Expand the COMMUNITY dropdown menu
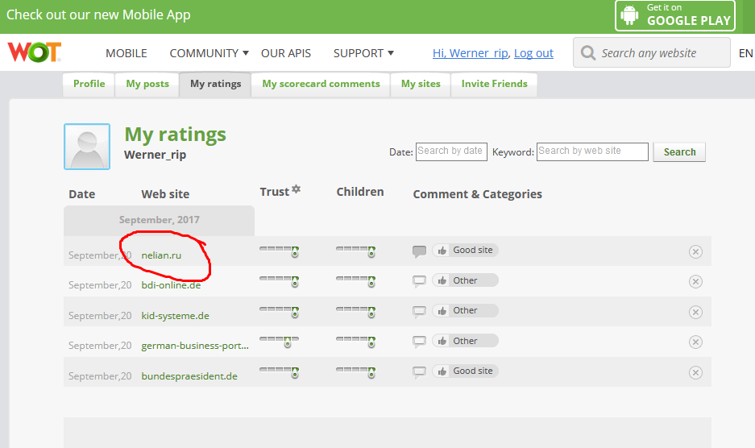 coord(209,53)
